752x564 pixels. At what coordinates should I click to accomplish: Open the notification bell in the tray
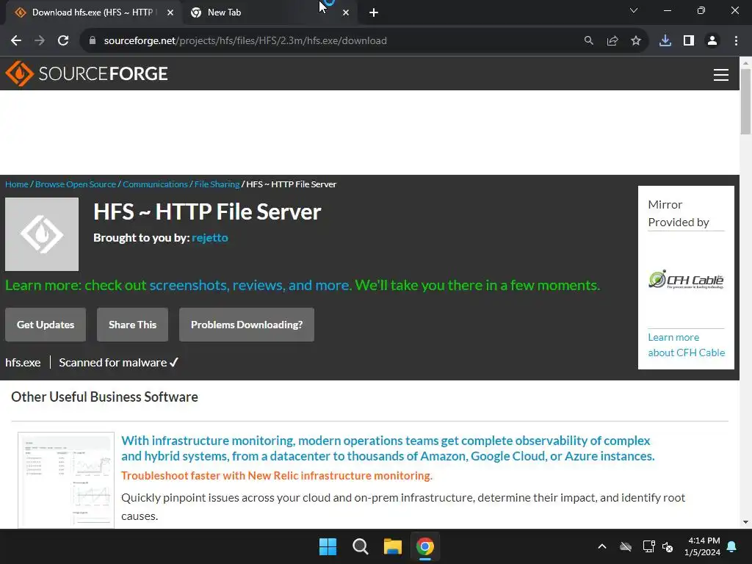[732, 546]
